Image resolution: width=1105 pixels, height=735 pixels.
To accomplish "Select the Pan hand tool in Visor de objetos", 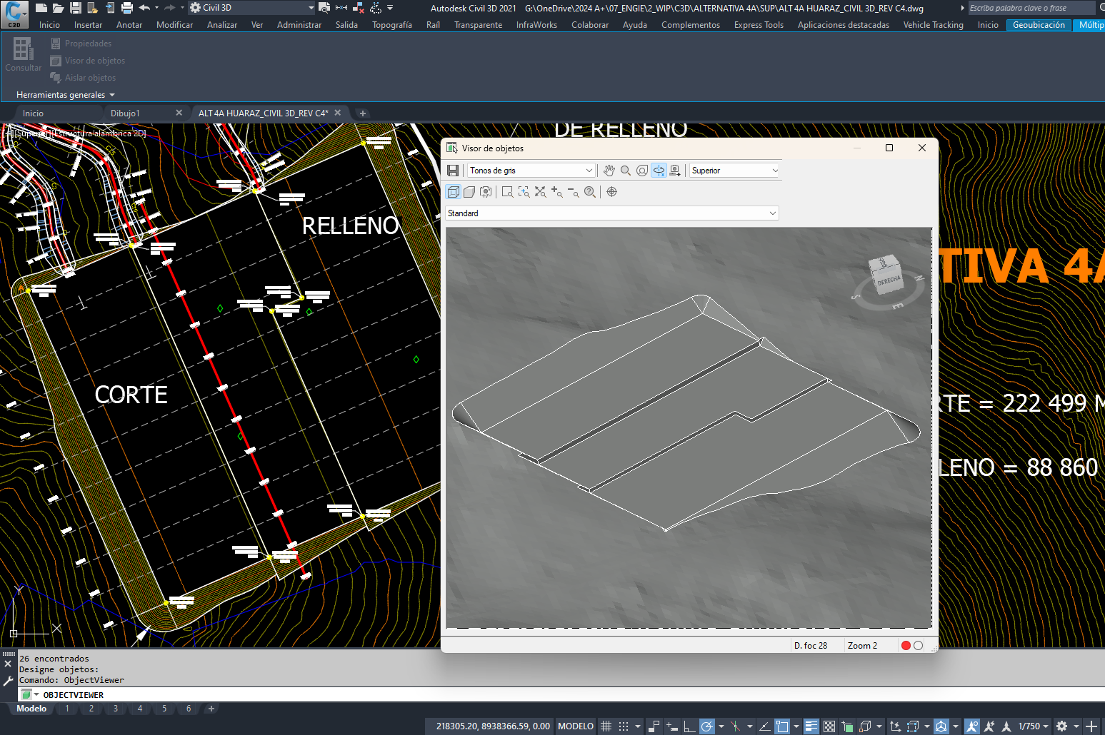I will 609,171.
